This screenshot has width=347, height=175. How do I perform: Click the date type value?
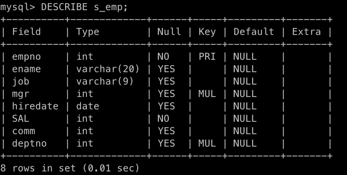[88, 106]
